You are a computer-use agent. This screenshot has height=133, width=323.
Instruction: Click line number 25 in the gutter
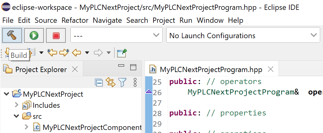click(x=157, y=82)
